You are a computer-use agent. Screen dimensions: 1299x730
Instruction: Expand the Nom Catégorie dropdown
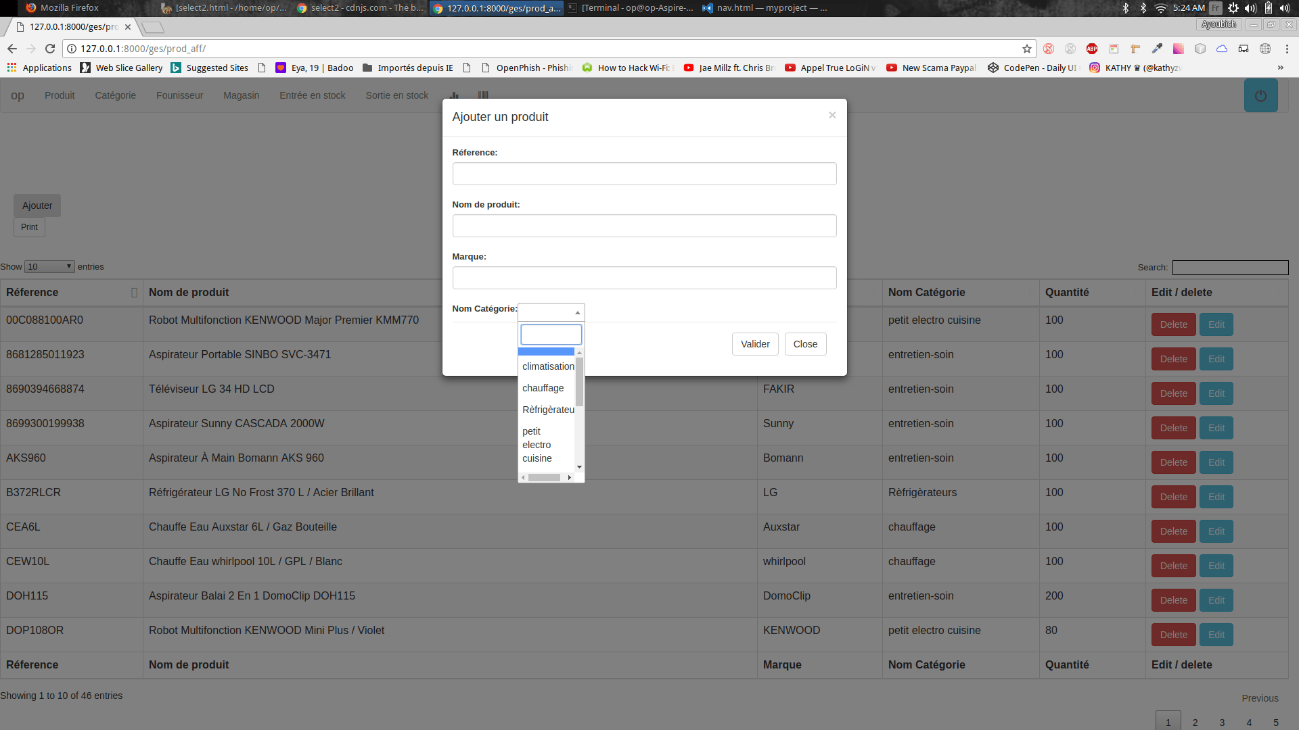(x=551, y=312)
